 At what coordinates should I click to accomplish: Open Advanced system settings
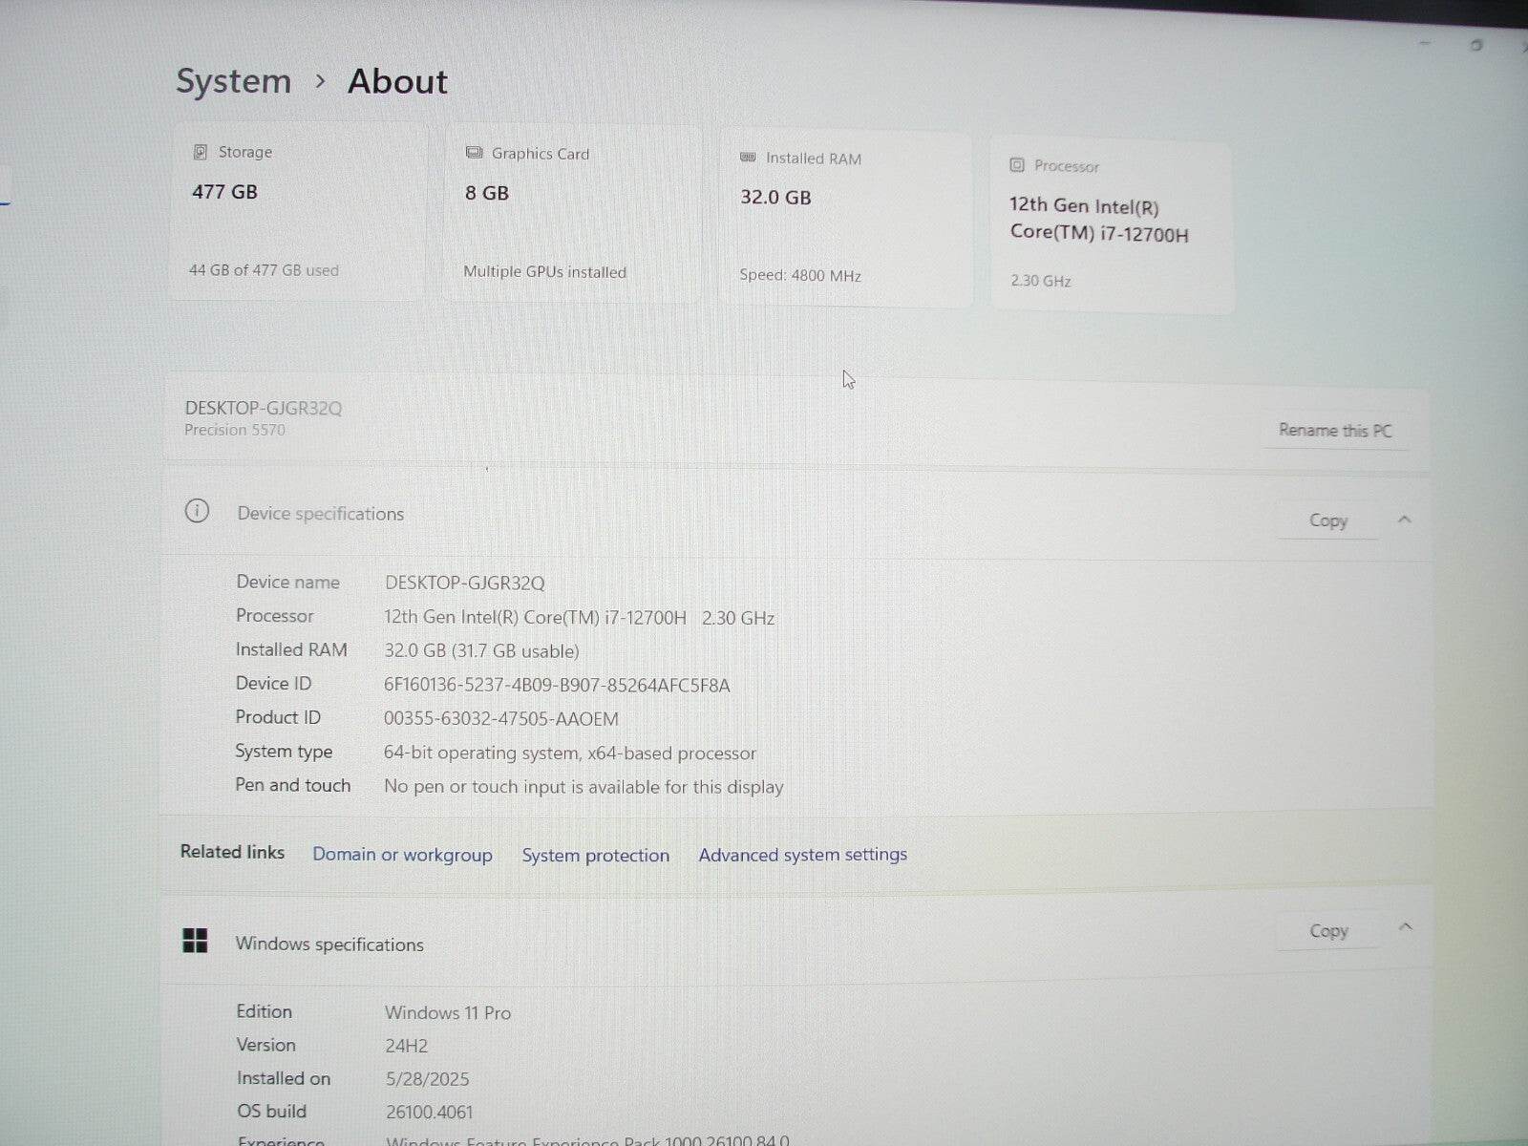(x=802, y=854)
